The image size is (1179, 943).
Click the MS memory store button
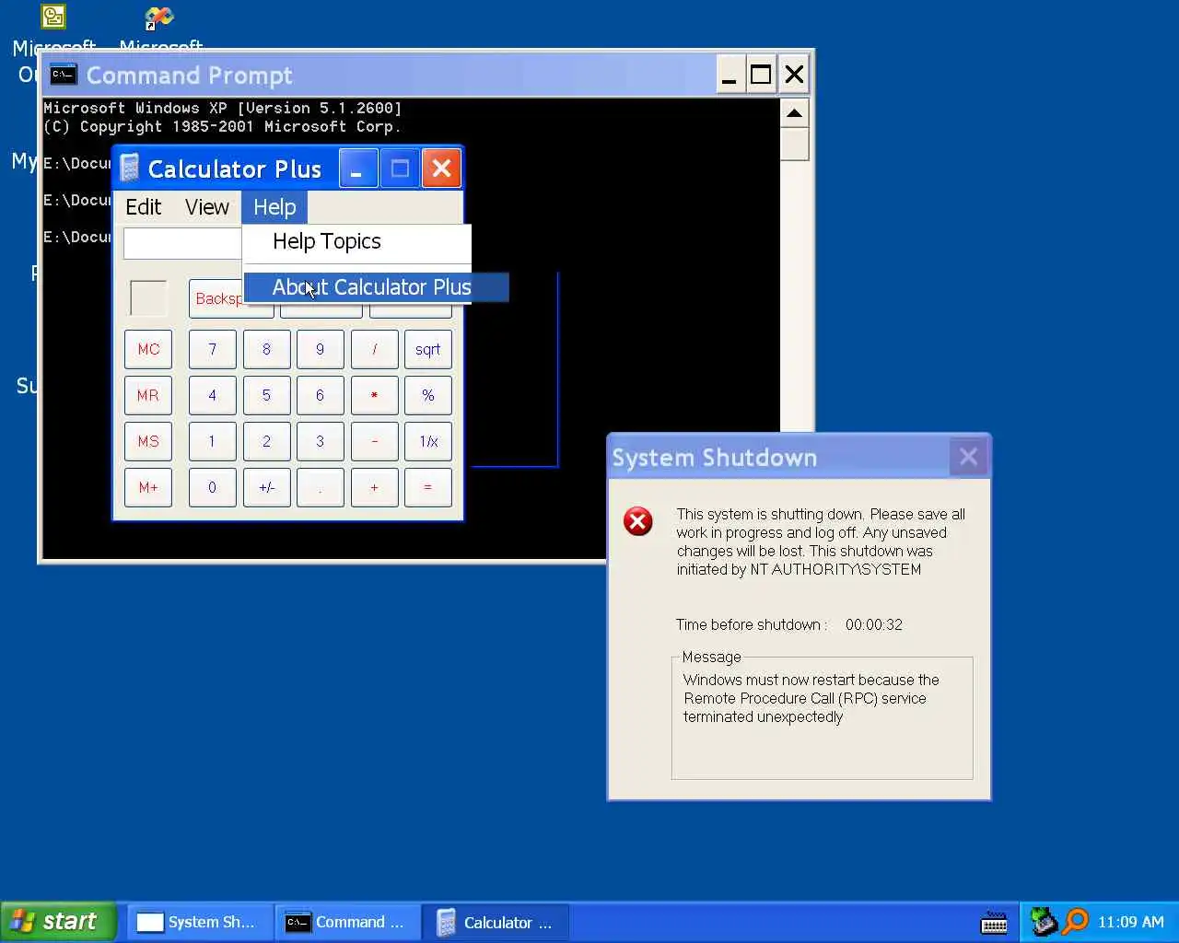click(148, 441)
